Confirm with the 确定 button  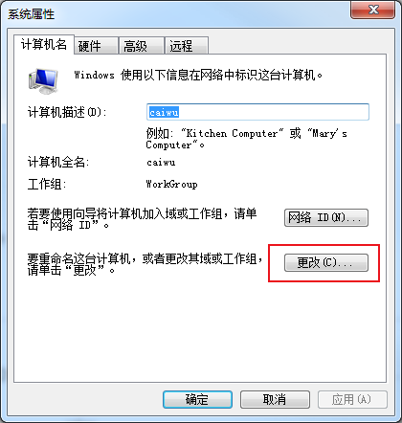tap(197, 399)
